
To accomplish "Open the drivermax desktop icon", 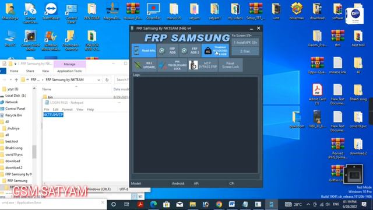I will tap(297, 11).
